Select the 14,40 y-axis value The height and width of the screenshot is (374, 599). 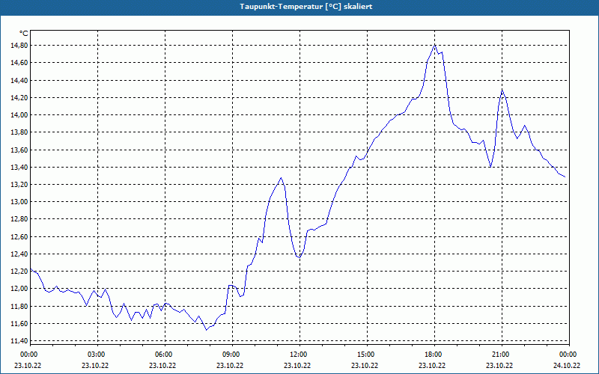(x=19, y=80)
